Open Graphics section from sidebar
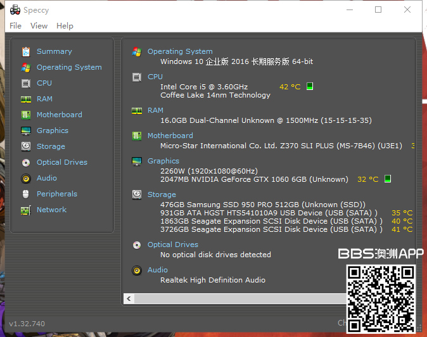The height and width of the screenshot is (337, 427). [53, 130]
